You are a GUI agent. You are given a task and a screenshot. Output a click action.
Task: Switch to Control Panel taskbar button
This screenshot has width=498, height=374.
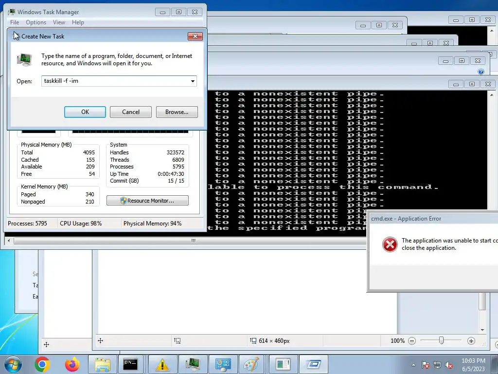coord(223,364)
